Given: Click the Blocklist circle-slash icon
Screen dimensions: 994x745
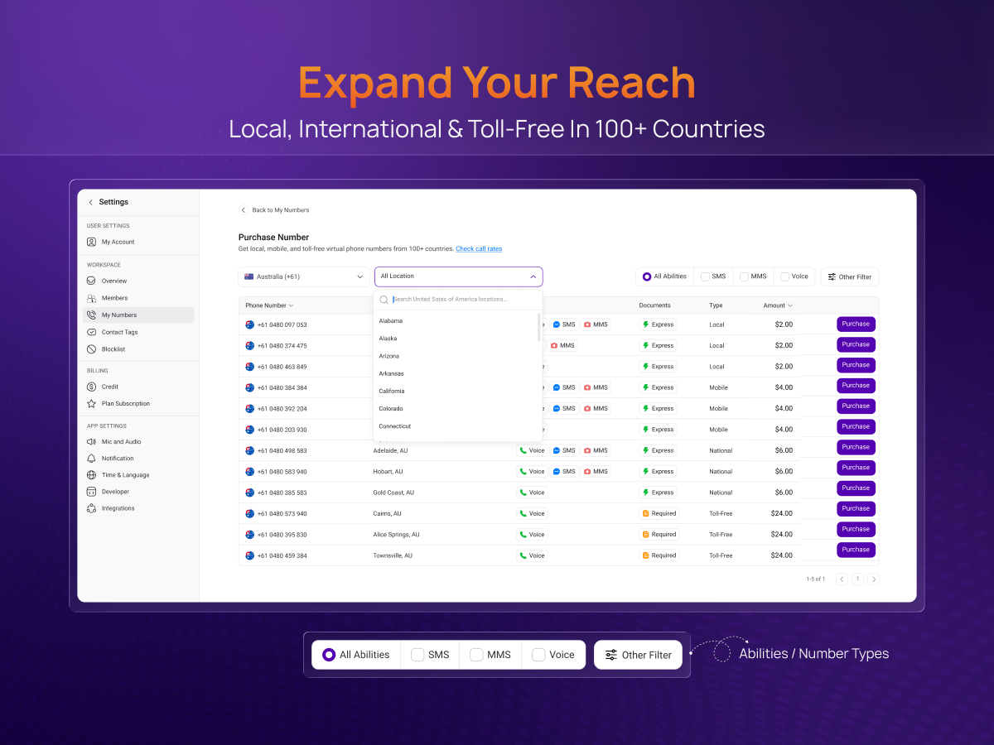Looking at the screenshot, I should 91,349.
